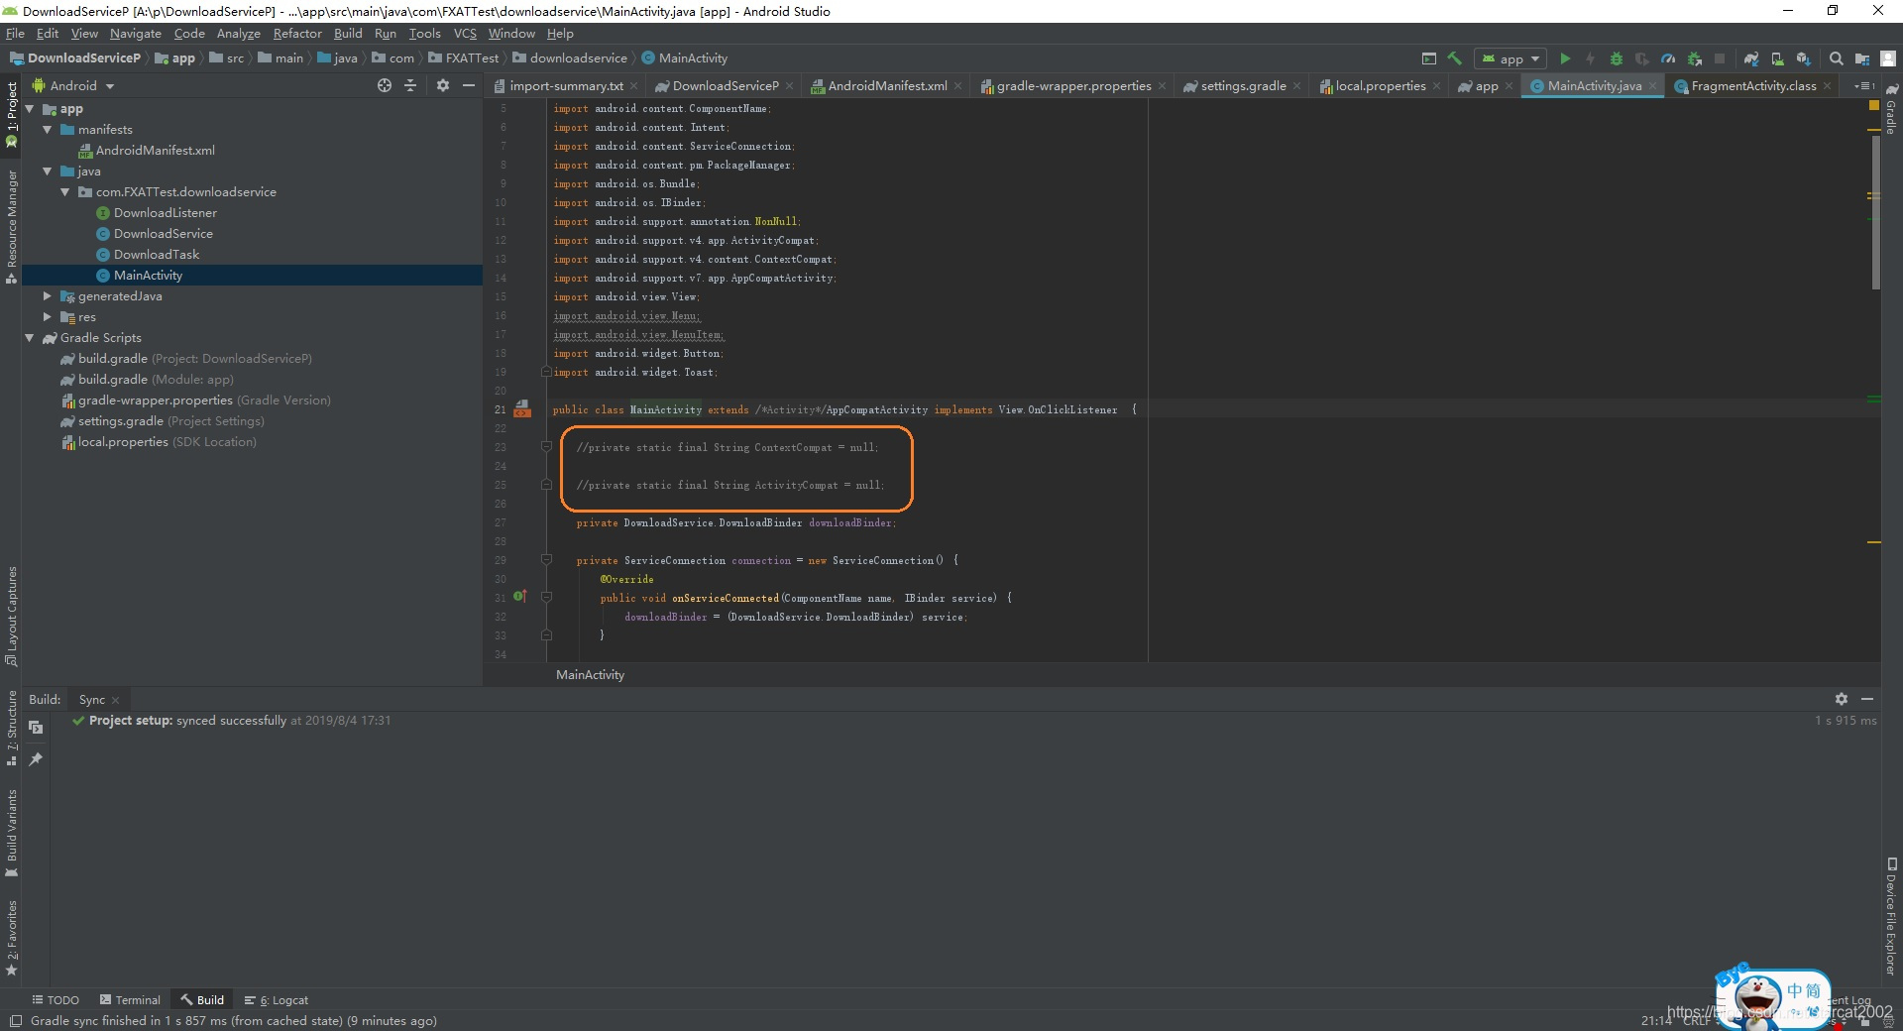Open the 6: Logcat tool window
1903x1031 pixels.
pyautogui.click(x=277, y=1000)
